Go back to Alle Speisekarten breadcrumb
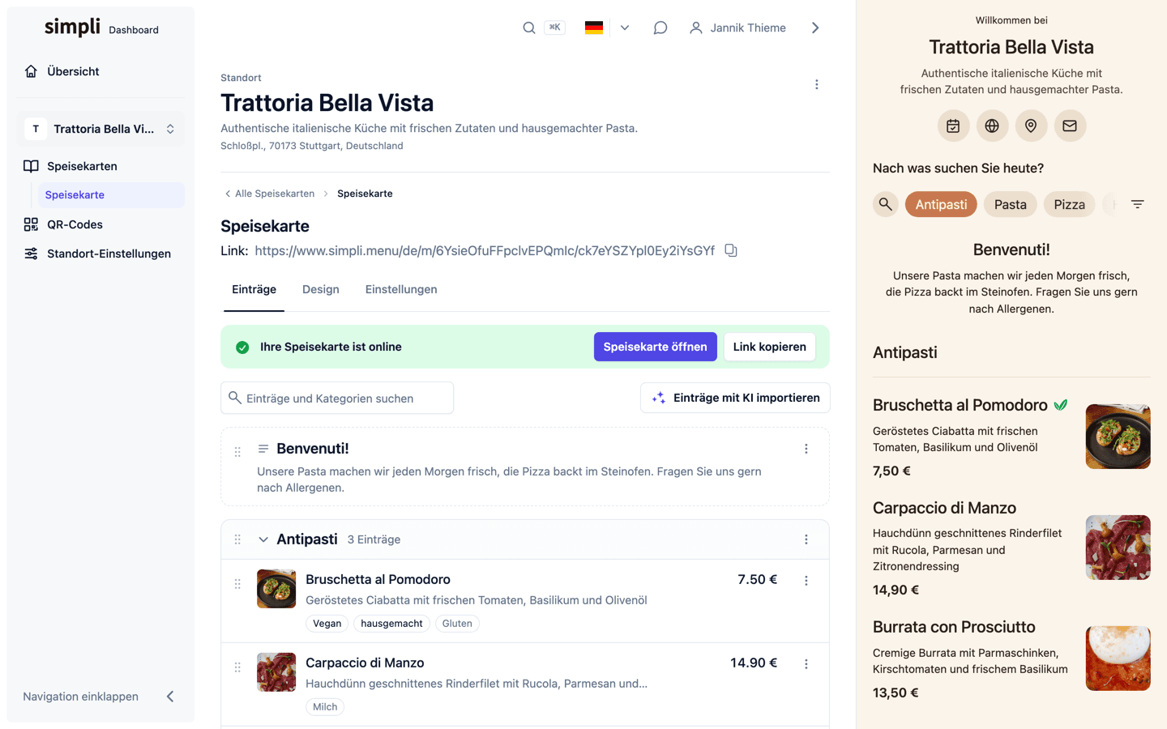Viewport: 1167px width, 729px height. [x=269, y=194]
